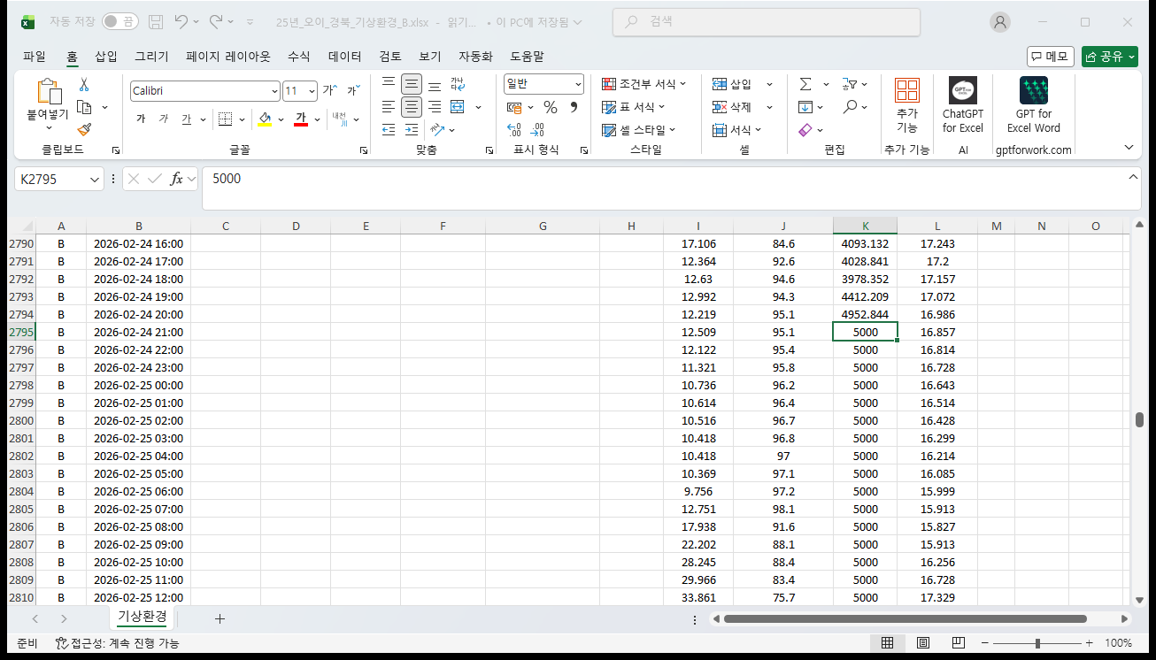Toggle center horizontal alignment
Image resolution: width=1156 pixels, height=660 pixels.
click(412, 107)
